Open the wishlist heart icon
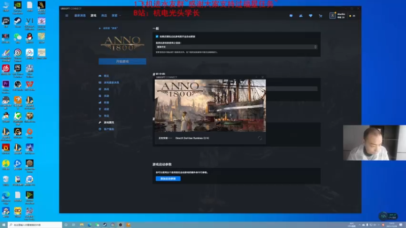The width and height of the screenshot is (406, 228). point(311,16)
